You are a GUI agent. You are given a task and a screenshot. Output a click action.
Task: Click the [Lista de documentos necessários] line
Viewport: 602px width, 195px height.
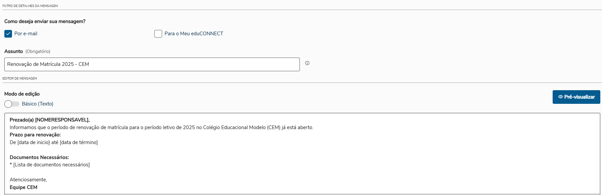51,165
